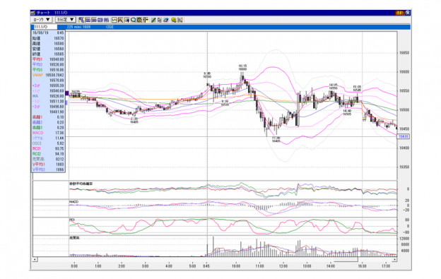
Task: Select the magnifier zoom tool icon
Action: coord(134,20)
